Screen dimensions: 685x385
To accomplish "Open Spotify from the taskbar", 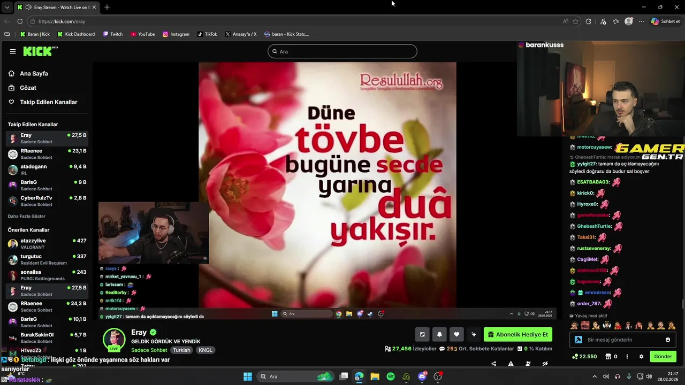I will click(391, 376).
